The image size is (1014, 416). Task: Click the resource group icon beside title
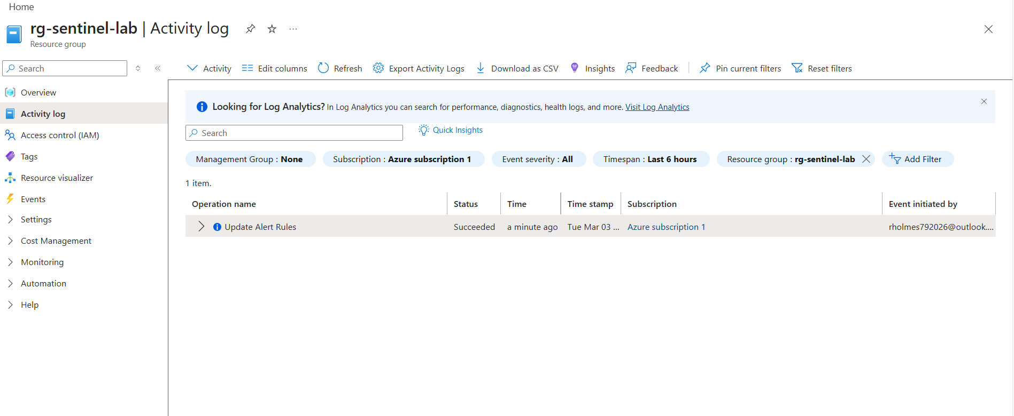(14, 35)
